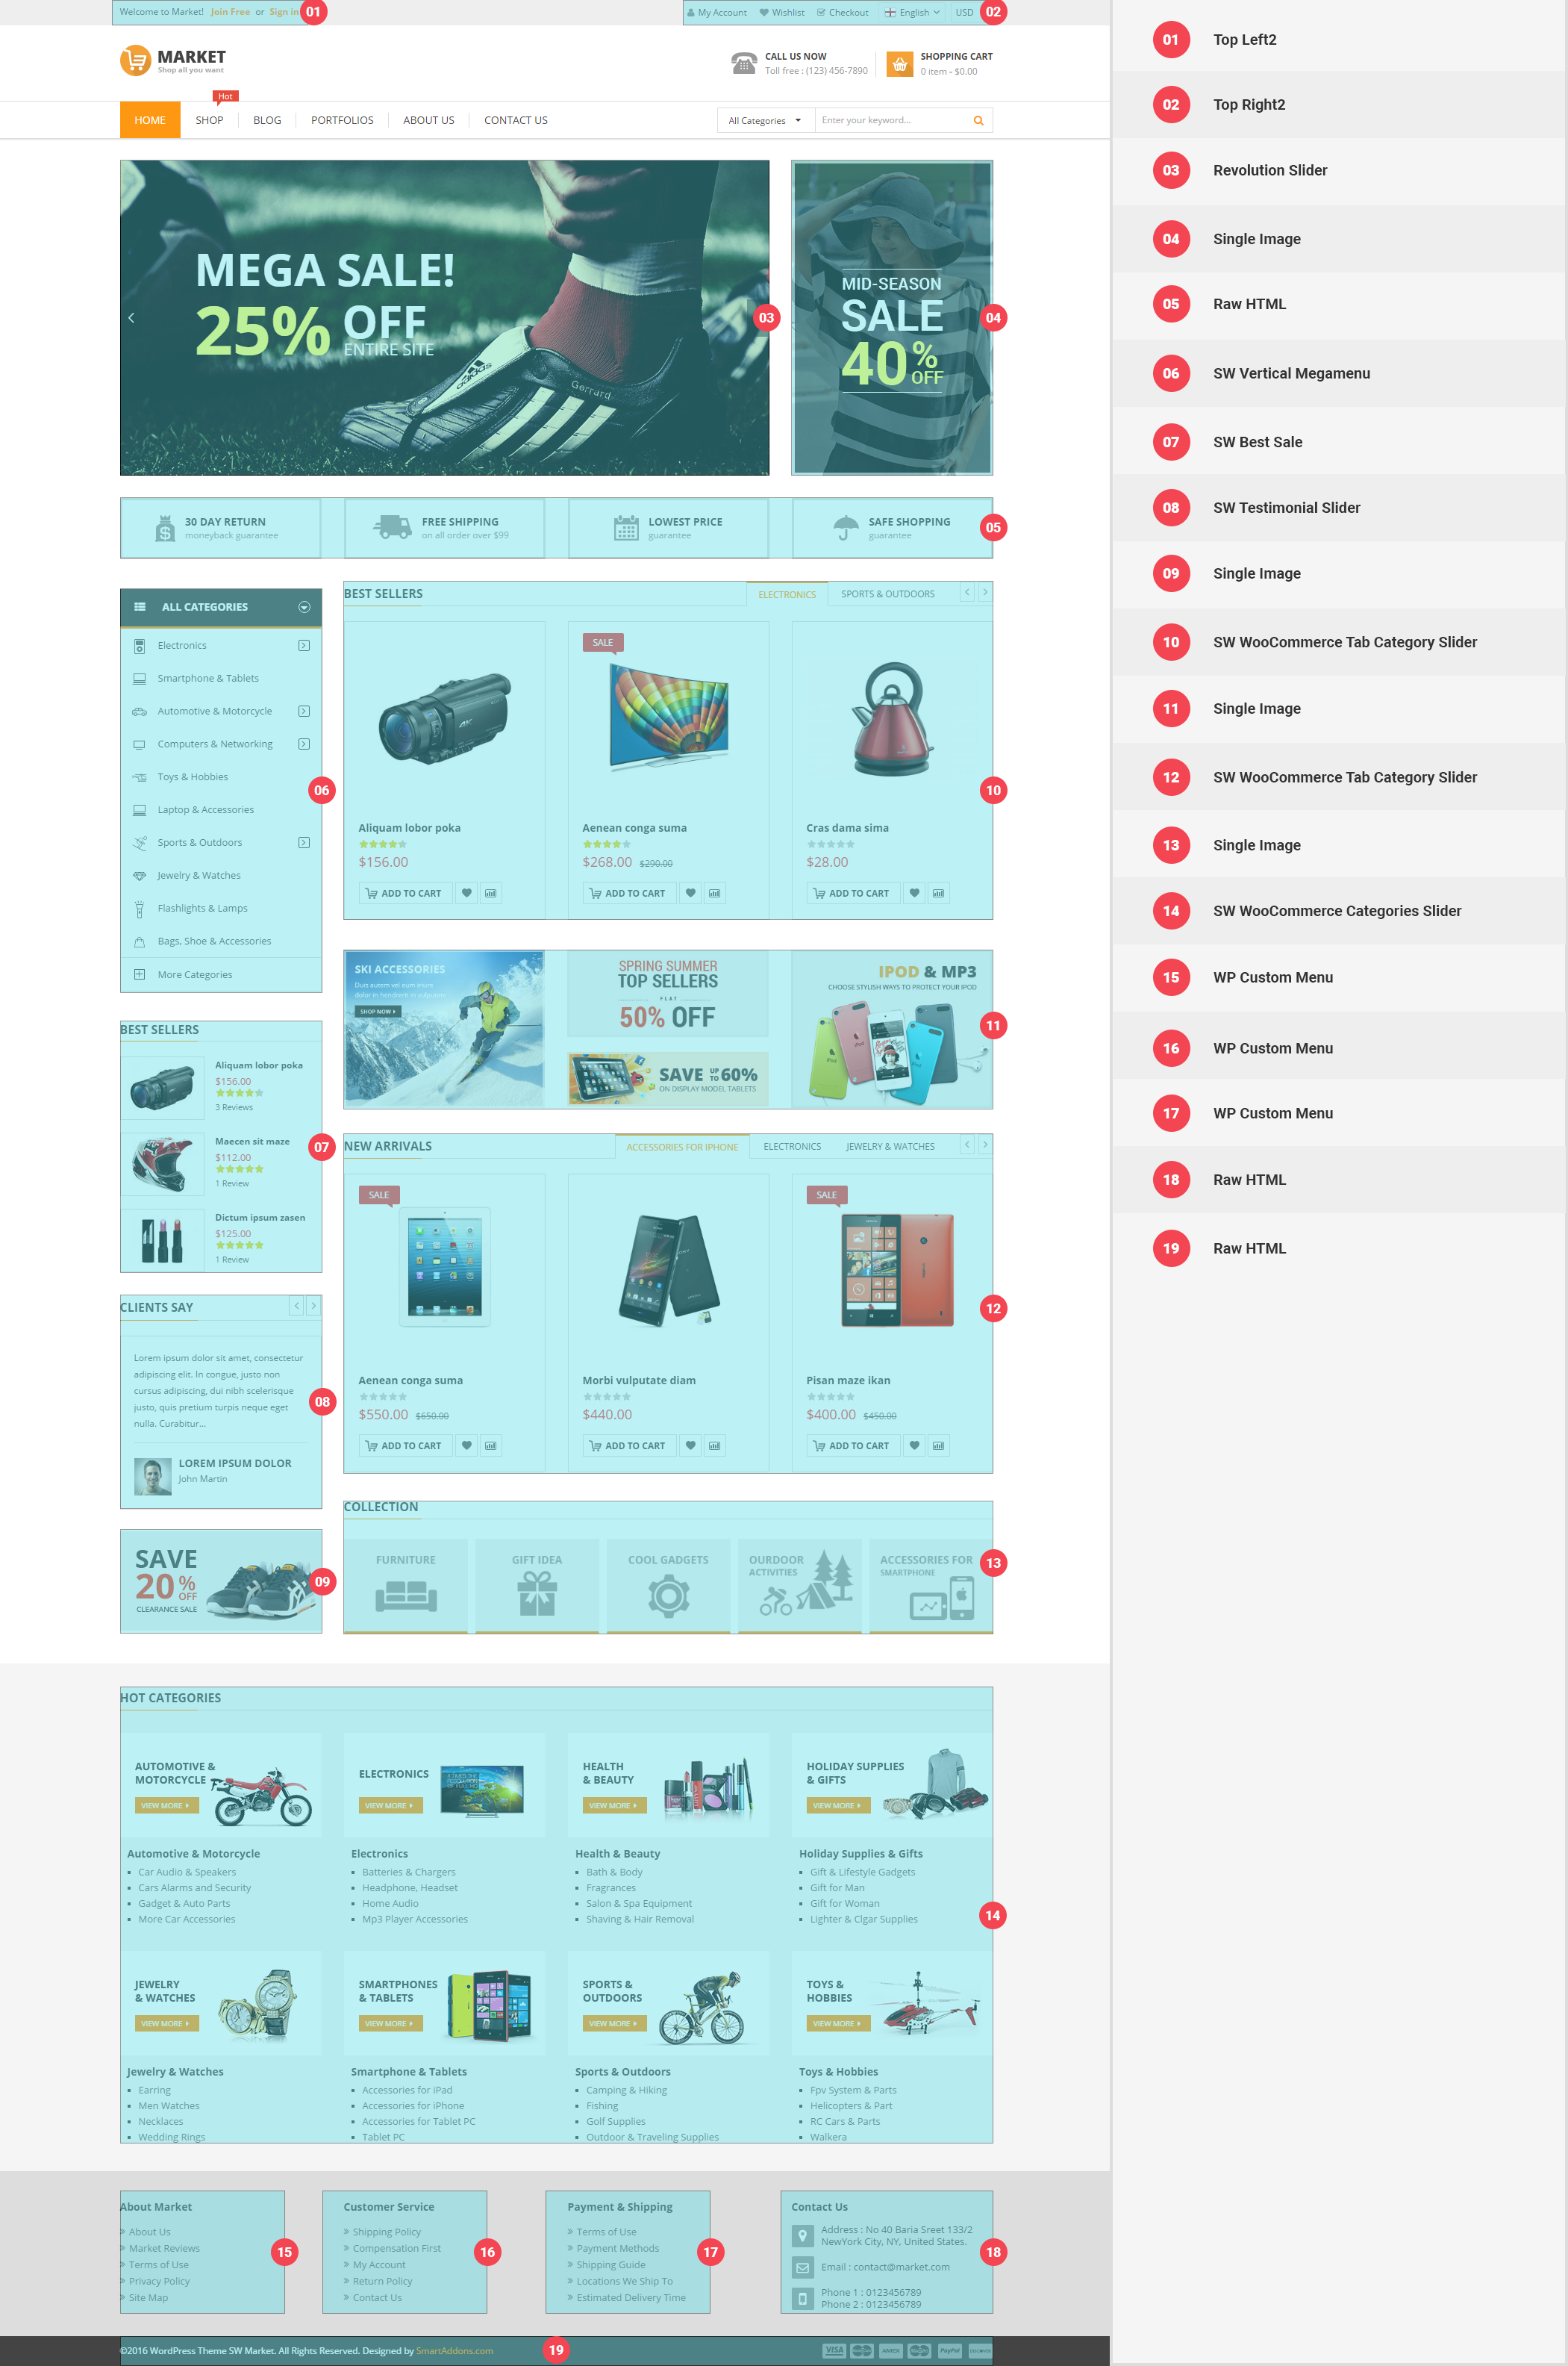Wishlist heart icon for Aenean conga suma $268

tap(690, 894)
